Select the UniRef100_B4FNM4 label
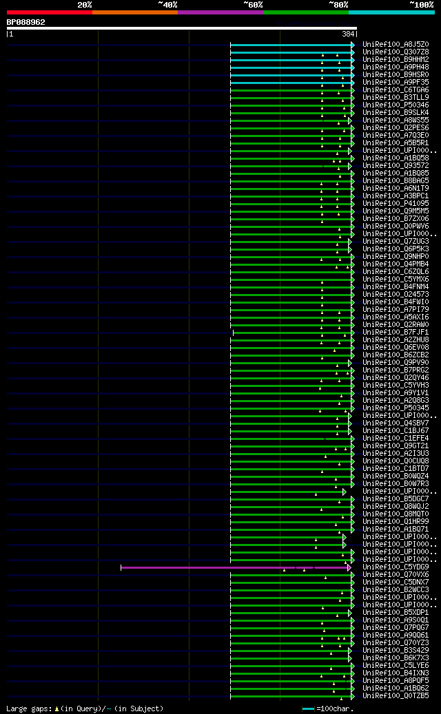The height and width of the screenshot is (714, 441). 396,287
